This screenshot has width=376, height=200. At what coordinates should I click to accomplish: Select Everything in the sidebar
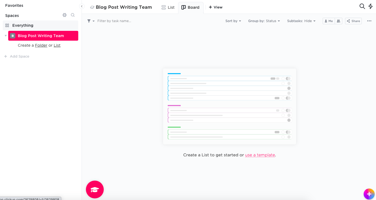coord(41,25)
